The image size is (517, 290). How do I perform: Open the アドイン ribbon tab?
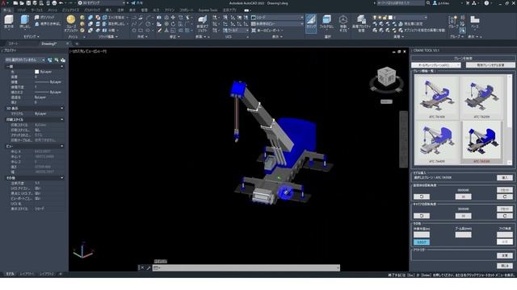170,10
